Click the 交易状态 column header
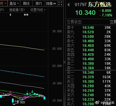Screen dimensions: 116x106 (74, 22)
